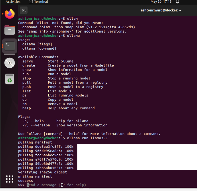The image size is (197, 191).
Task: Click the 'snap info <snapname>' line
Action: point(72,32)
